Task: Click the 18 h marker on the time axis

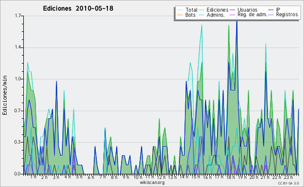Action: (x=231, y=177)
